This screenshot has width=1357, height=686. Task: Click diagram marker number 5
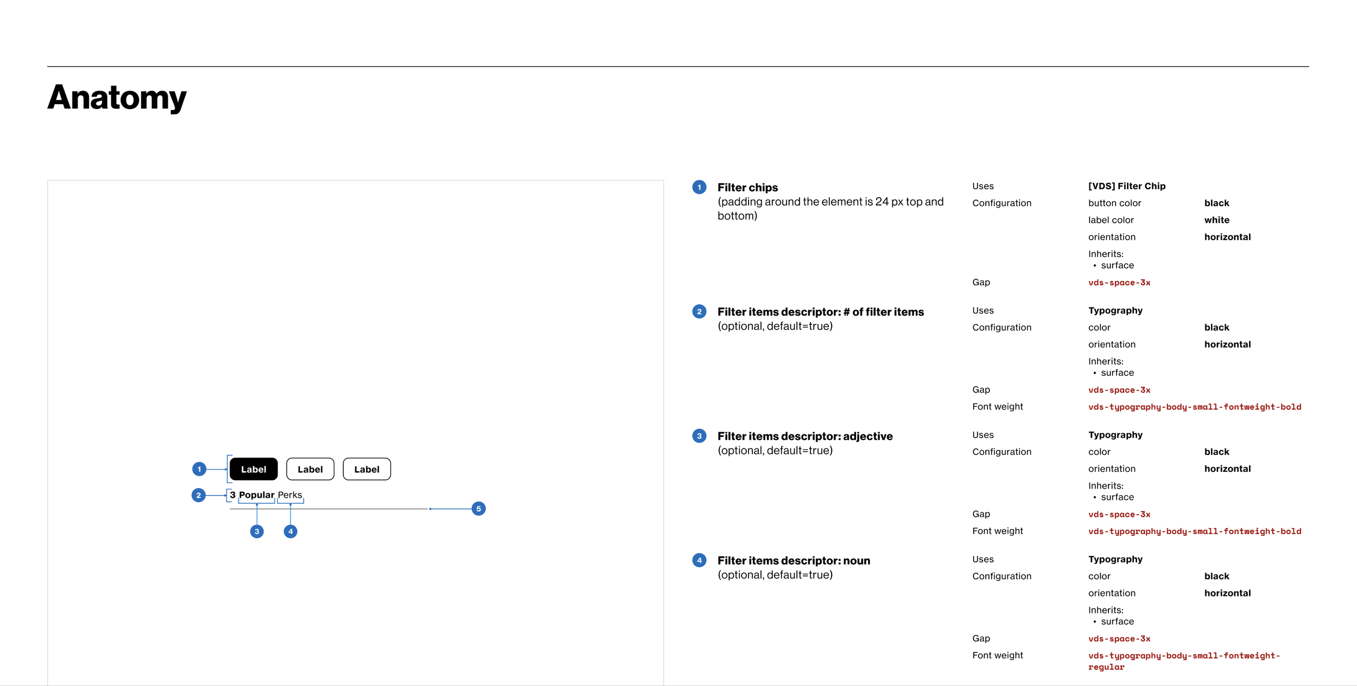point(478,509)
